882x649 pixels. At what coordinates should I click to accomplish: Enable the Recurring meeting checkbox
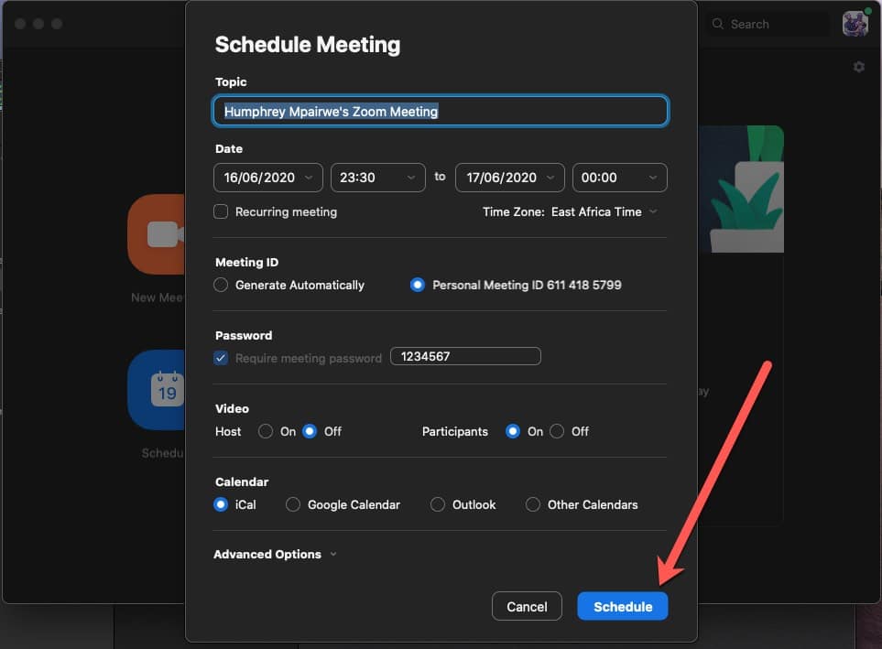221,211
